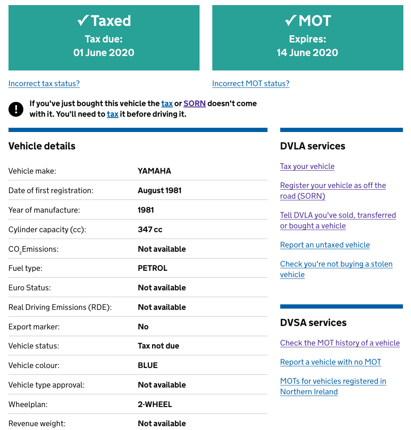The height and width of the screenshot is (430, 411).
Task: Open 'Register your vehicle as off the road' link
Action: click(x=333, y=186)
